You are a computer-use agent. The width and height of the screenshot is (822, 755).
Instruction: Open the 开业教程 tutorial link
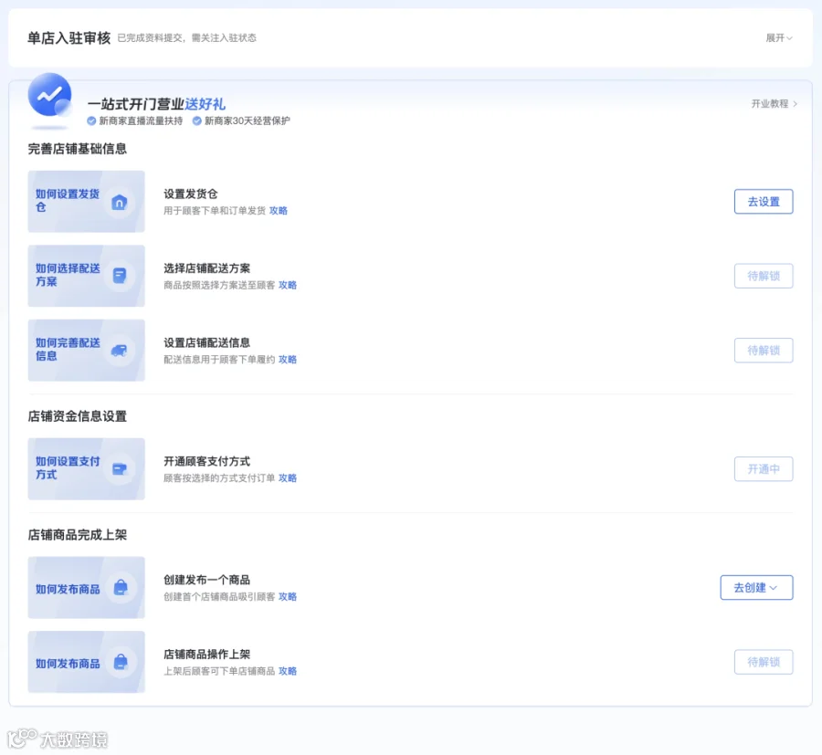775,104
